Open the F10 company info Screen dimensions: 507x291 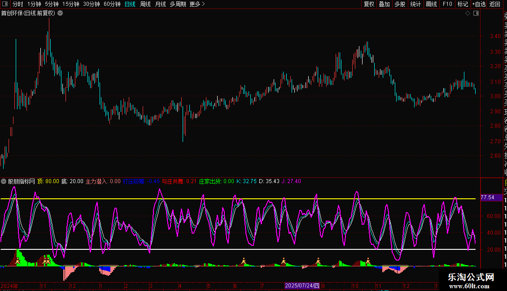pos(447,4)
